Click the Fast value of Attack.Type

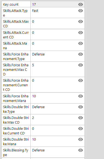[35, 11]
